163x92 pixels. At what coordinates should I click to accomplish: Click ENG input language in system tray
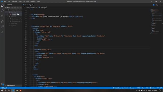pyautogui.click(x=150, y=90)
